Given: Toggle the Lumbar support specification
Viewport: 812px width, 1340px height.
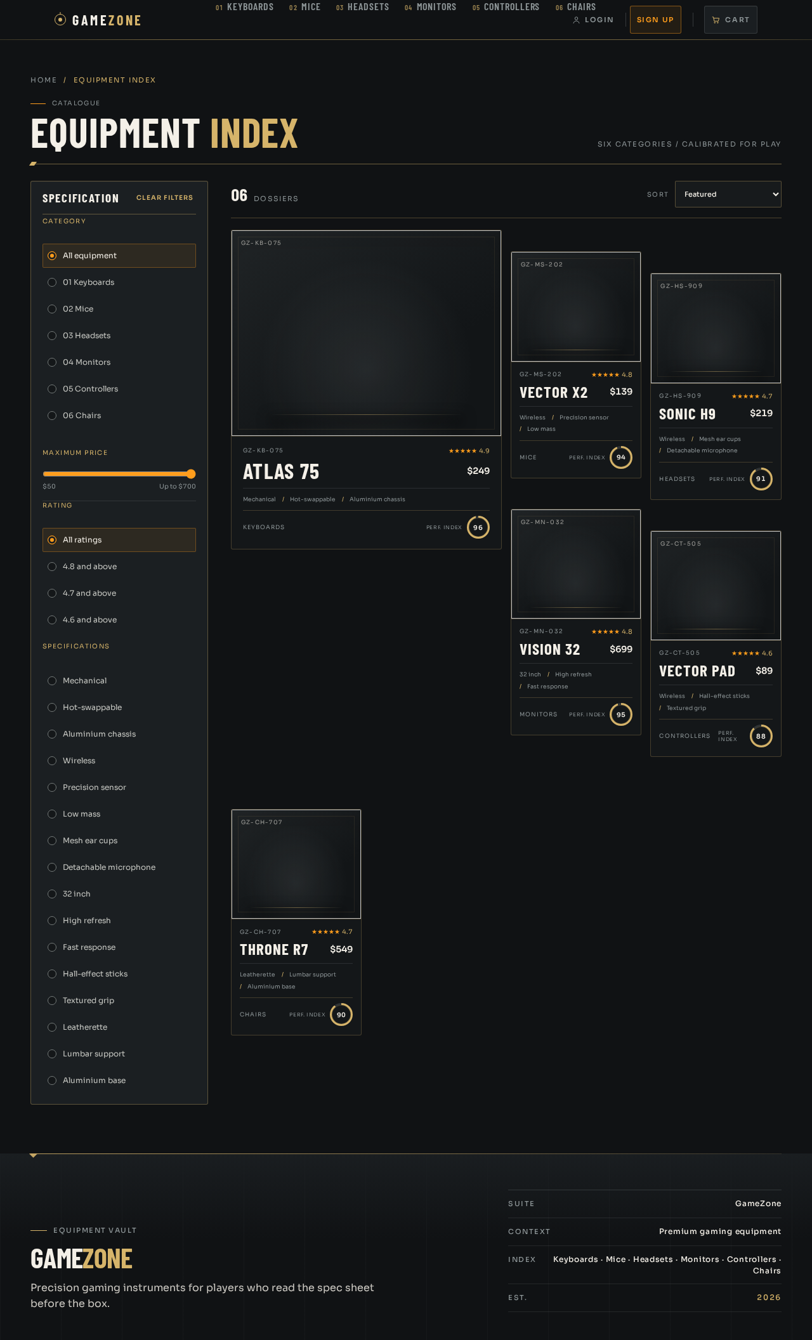Looking at the screenshot, I should point(119,1054).
